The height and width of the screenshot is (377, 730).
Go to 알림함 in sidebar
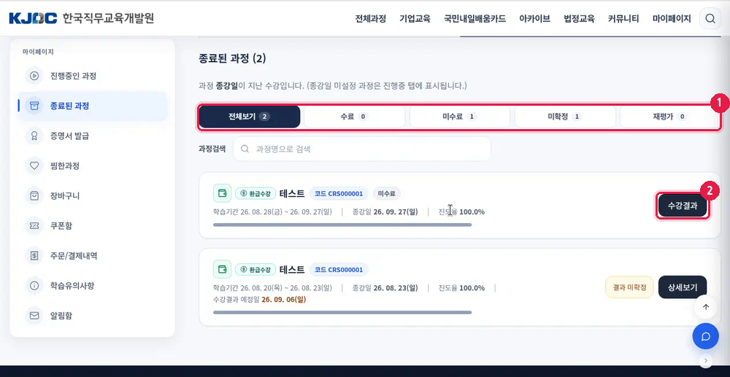click(92, 316)
